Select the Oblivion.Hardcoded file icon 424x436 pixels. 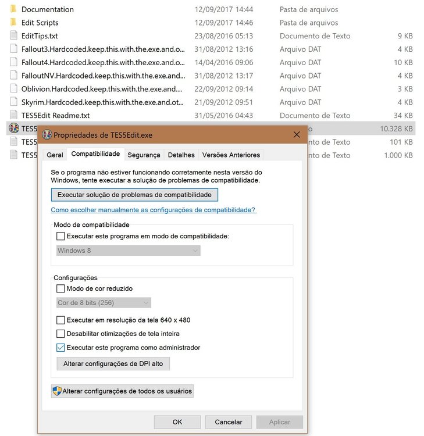[x=13, y=89]
